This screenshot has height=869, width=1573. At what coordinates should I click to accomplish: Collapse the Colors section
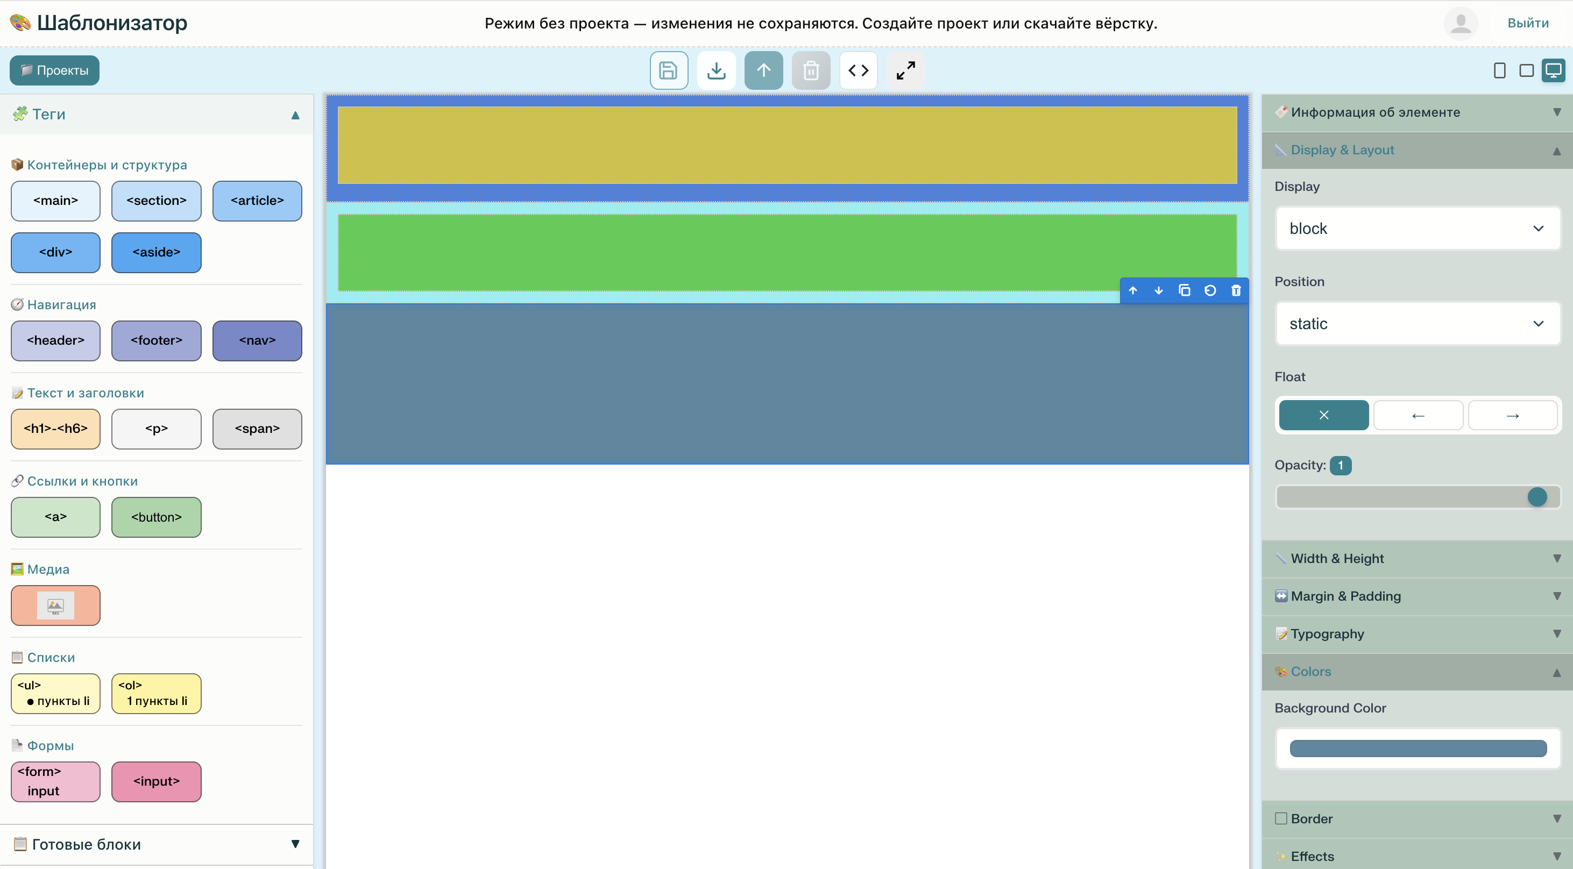pos(1418,671)
